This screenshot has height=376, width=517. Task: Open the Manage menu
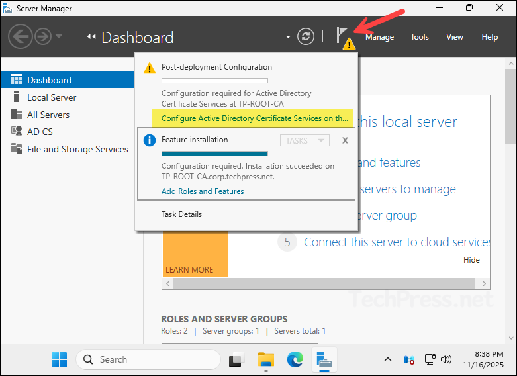(x=379, y=37)
